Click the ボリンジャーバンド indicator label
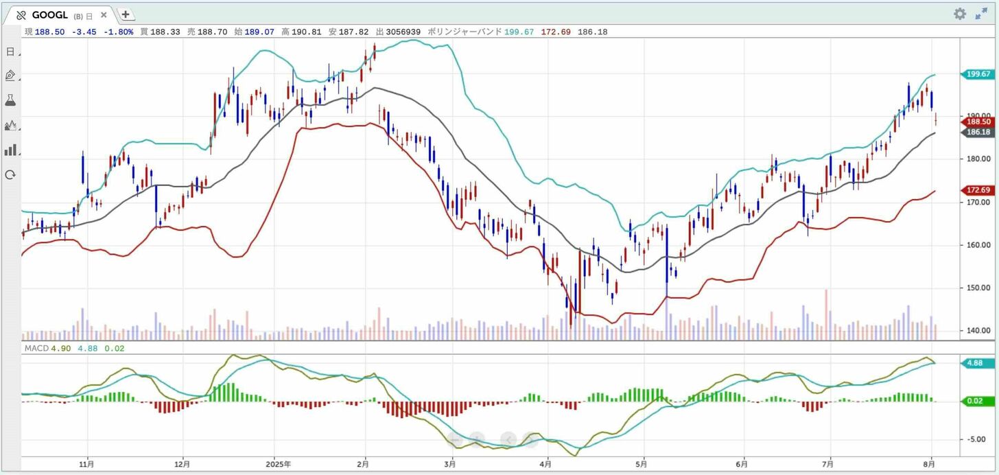Image resolution: width=999 pixels, height=475 pixels. (x=465, y=32)
